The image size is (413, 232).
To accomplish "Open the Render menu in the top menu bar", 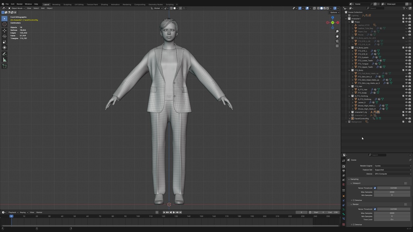I will pos(19,4).
